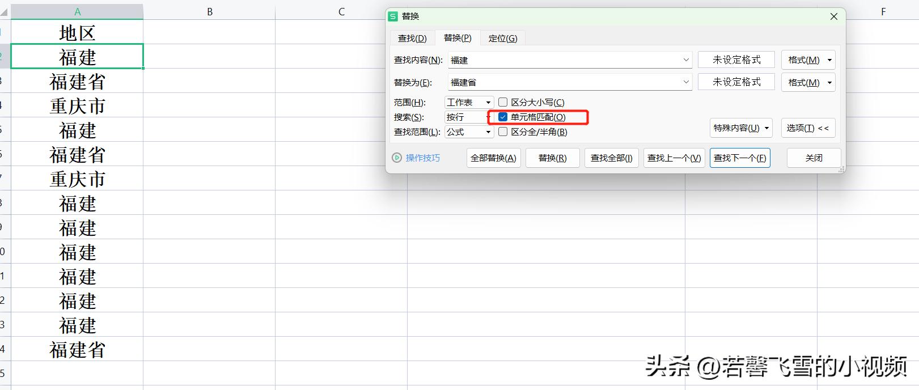Image resolution: width=919 pixels, height=390 pixels.
Task: Select column C header
Action: [341, 11]
